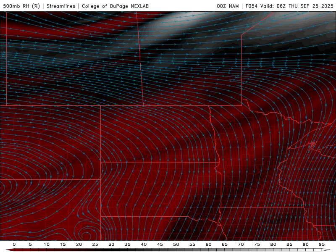The width and height of the screenshot is (336, 252).
Task: Click the colorbar label "0"
Action: (x=14, y=244)
